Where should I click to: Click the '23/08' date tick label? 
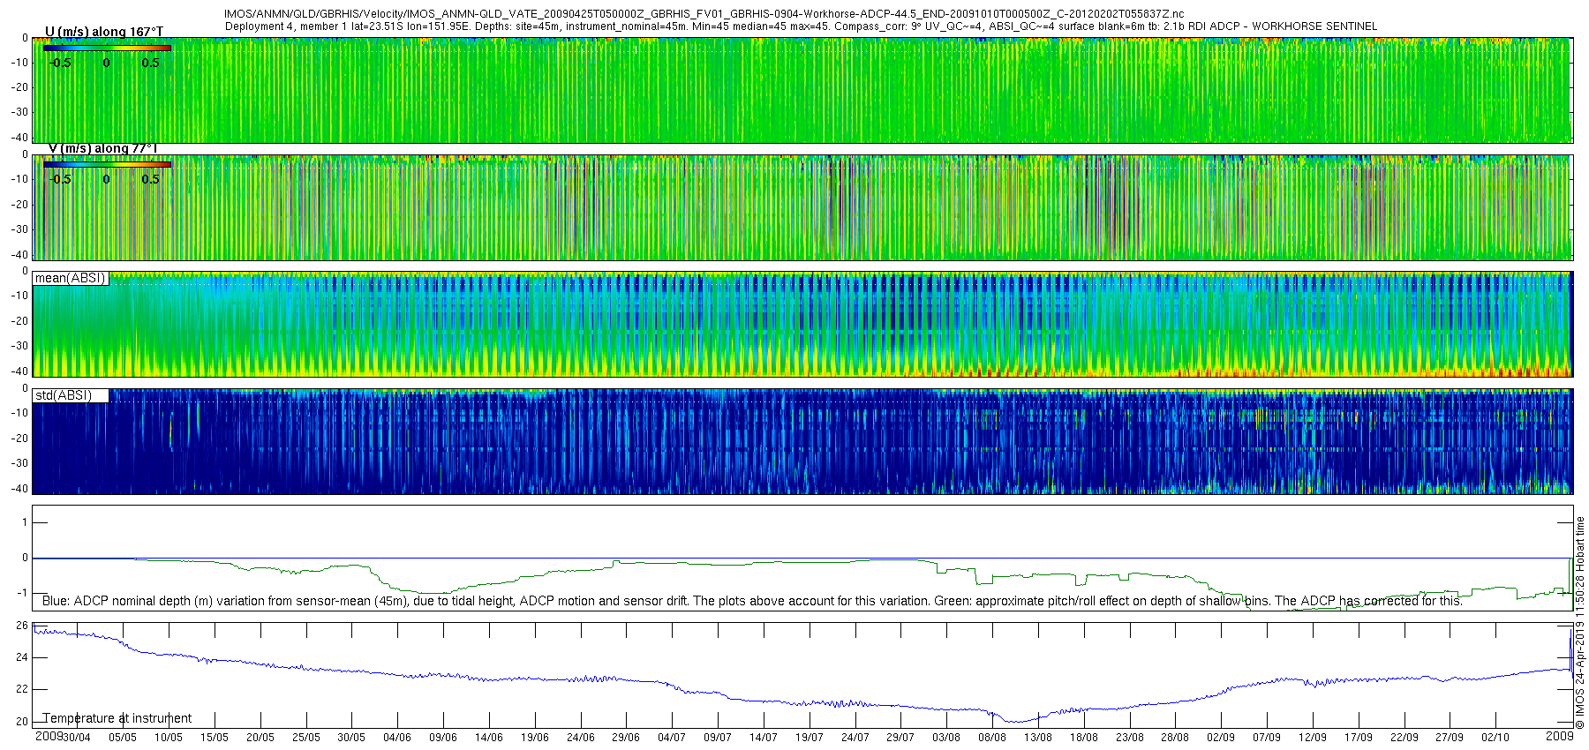1130,738
